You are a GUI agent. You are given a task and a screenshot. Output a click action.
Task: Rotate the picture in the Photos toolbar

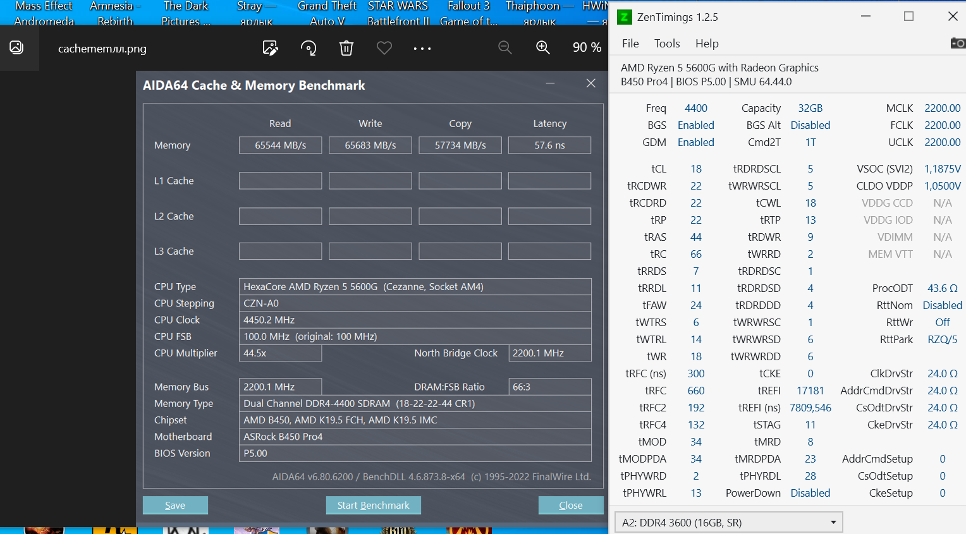pyautogui.click(x=309, y=48)
